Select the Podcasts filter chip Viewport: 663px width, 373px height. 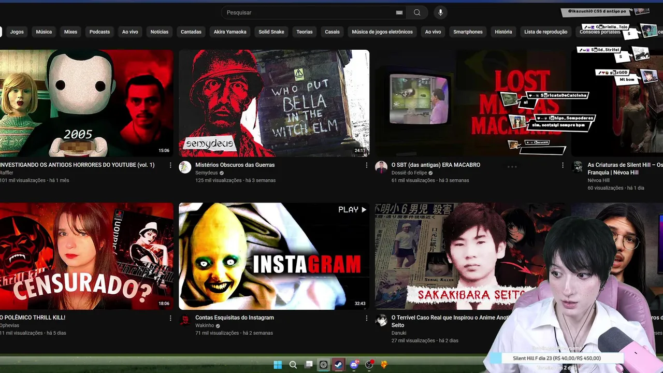click(x=99, y=32)
